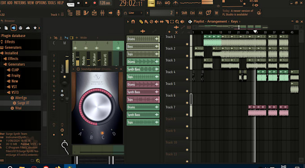This screenshot has width=305, height=168.
Task: Toggle mute dot for Track 7
Action: coord(187,115)
